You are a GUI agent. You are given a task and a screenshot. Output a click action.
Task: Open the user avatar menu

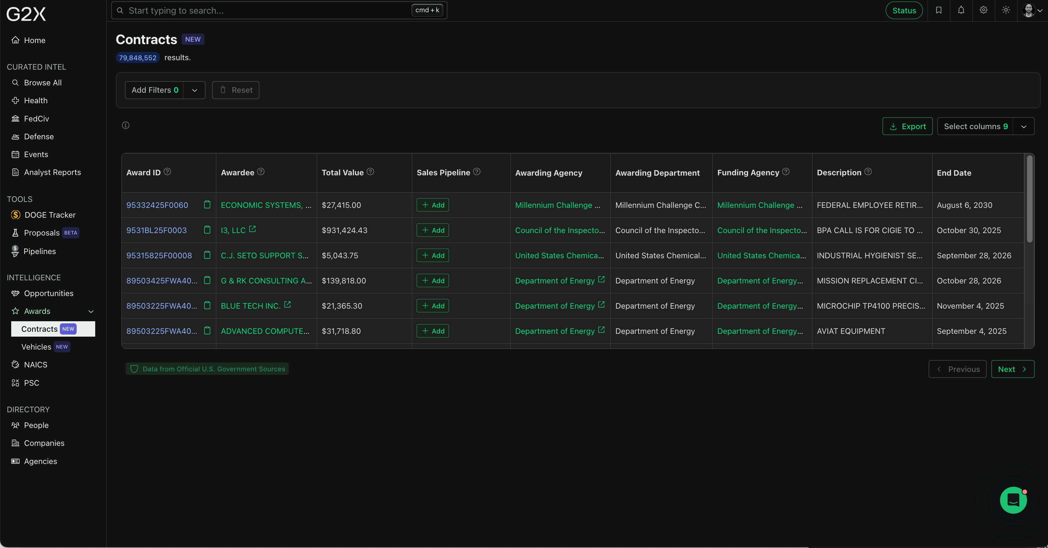pos(1032,10)
